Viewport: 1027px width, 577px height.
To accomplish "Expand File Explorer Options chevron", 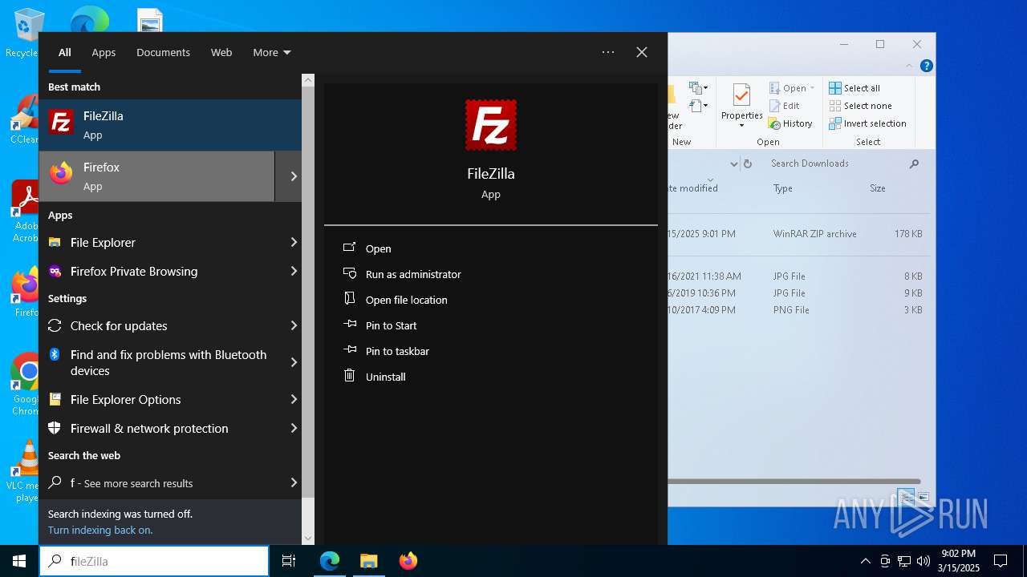I will 294,399.
